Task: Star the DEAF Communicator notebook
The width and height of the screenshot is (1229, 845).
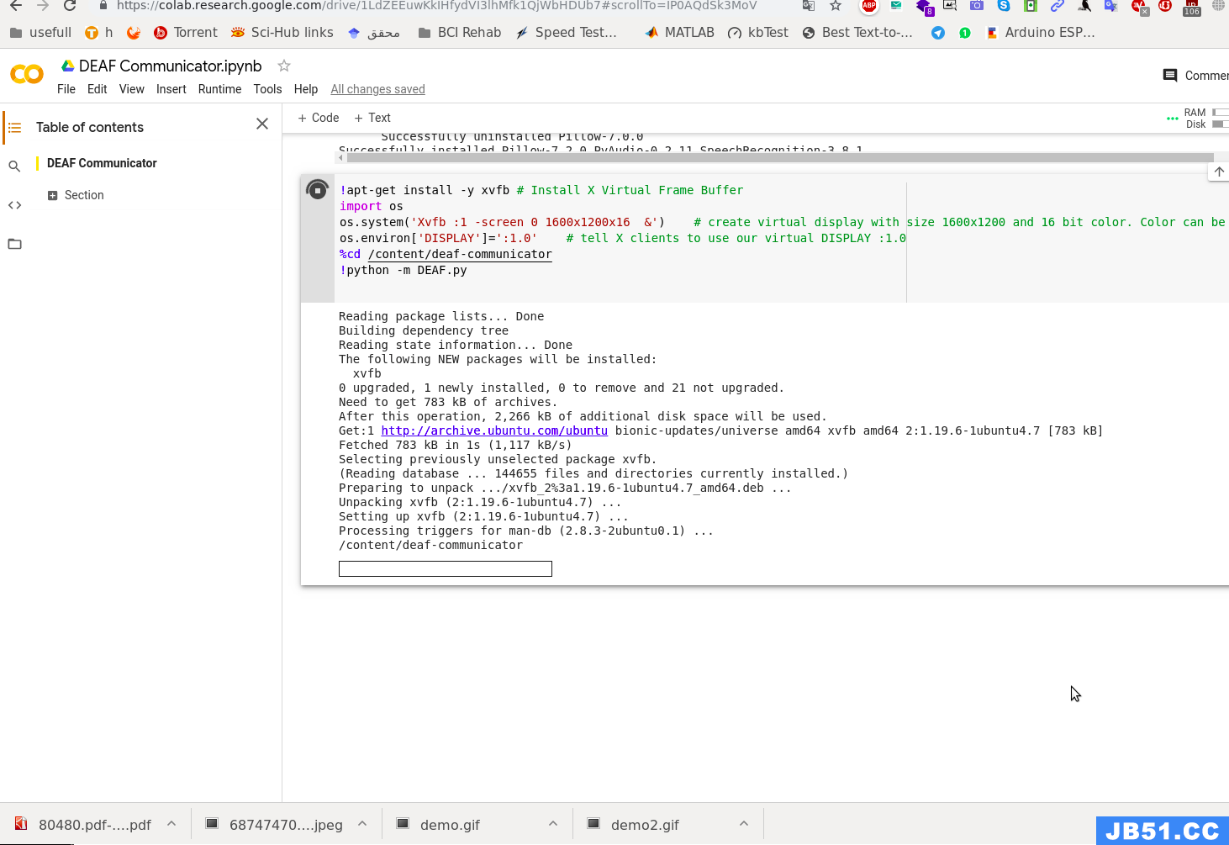Action: click(284, 66)
